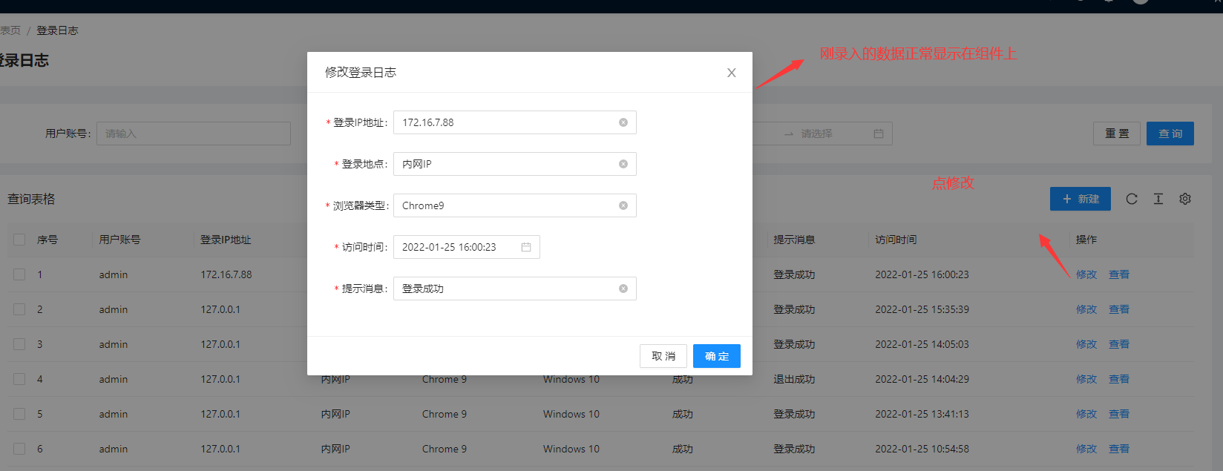Click 查看 for 15:35:39 row
The width and height of the screenshot is (1223, 471).
pos(1119,309)
